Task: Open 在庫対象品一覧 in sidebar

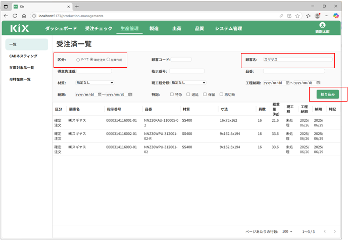Action: 22,68
